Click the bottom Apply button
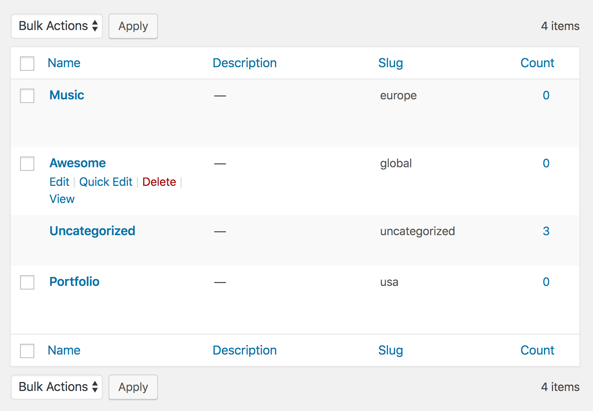593x411 pixels. tap(133, 387)
